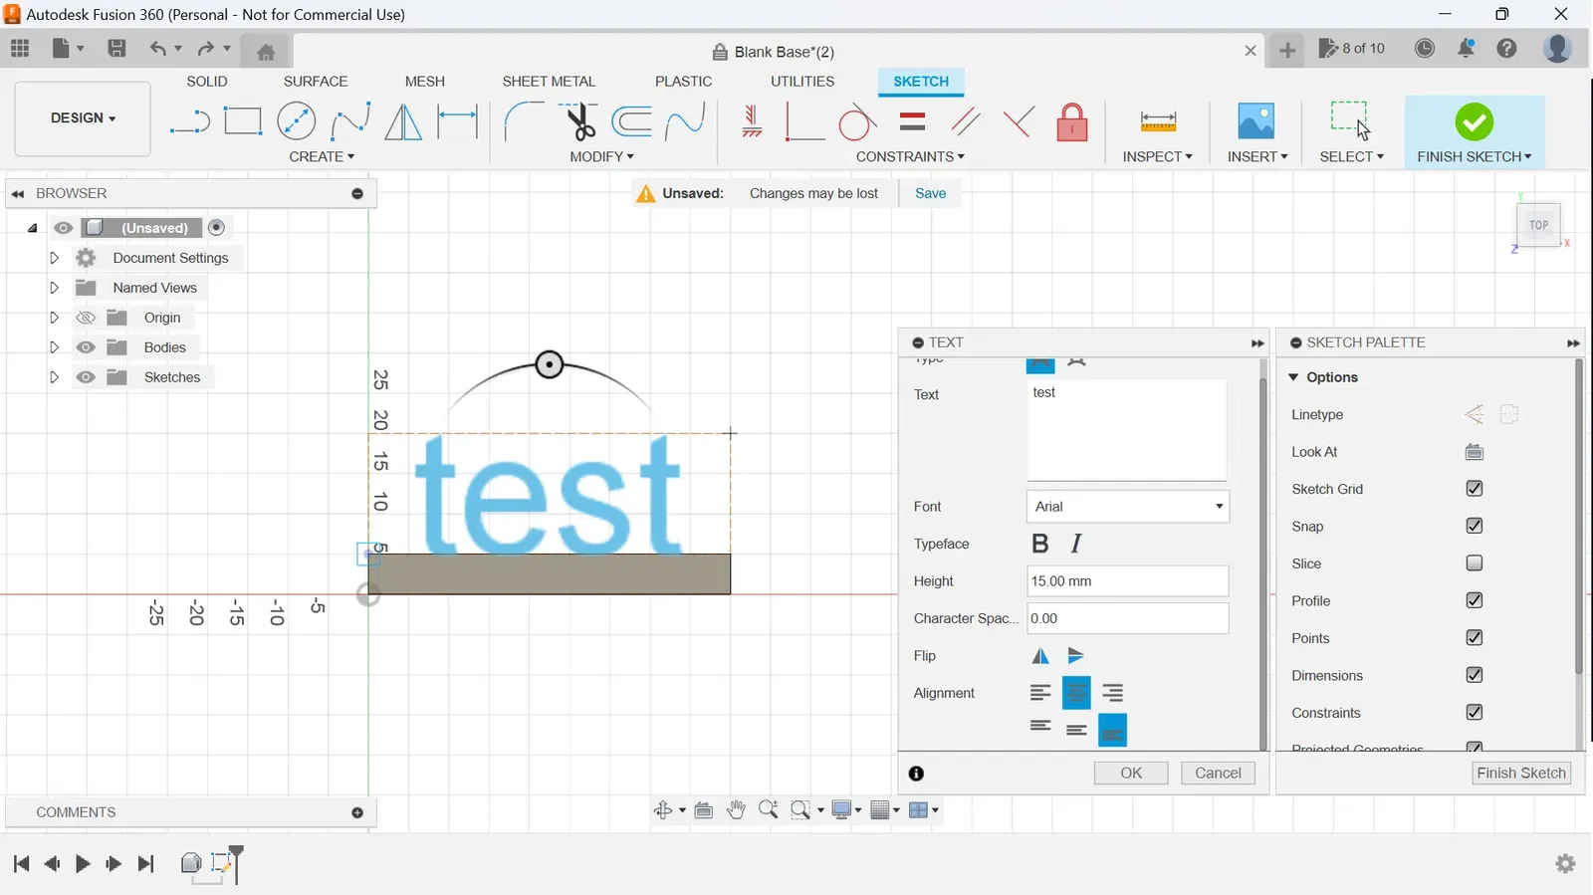Select the Line sketch tool
The image size is (1593, 895).
coord(189,122)
